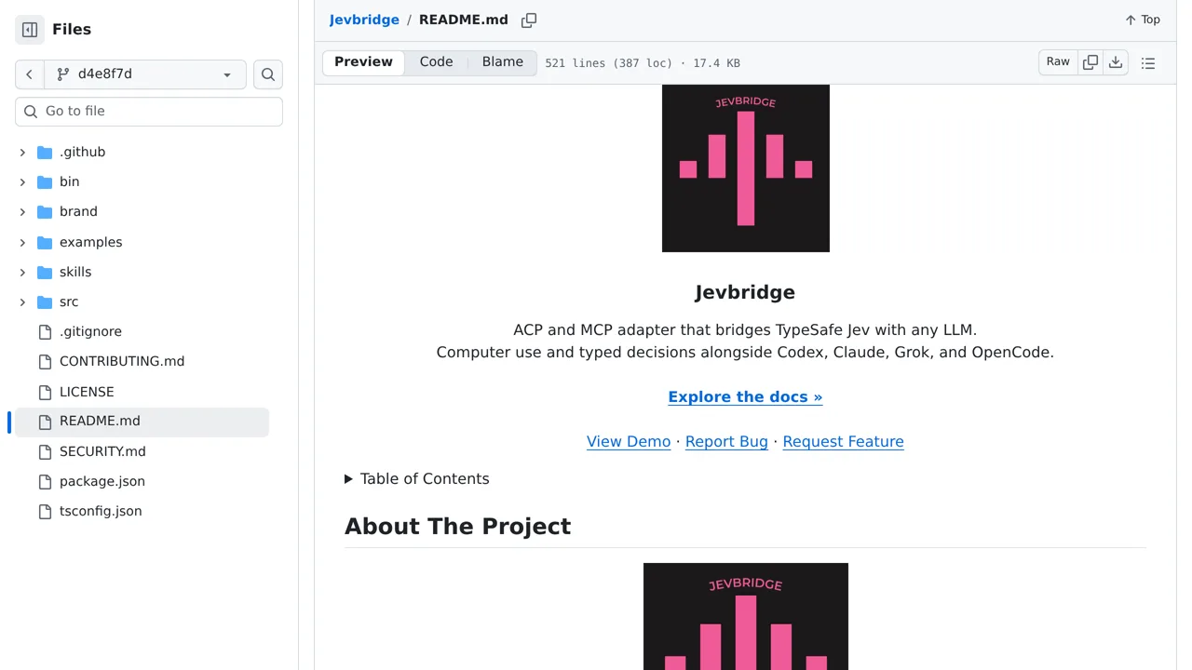The image size is (1192, 670).
Task: Click the top Jevbridge logo image
Action: (745, 168)
